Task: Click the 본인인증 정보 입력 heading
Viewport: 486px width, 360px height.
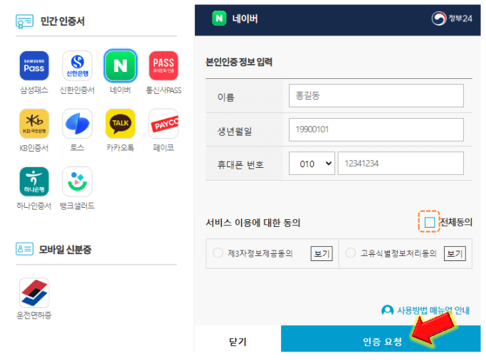Action: click(239, 62)
